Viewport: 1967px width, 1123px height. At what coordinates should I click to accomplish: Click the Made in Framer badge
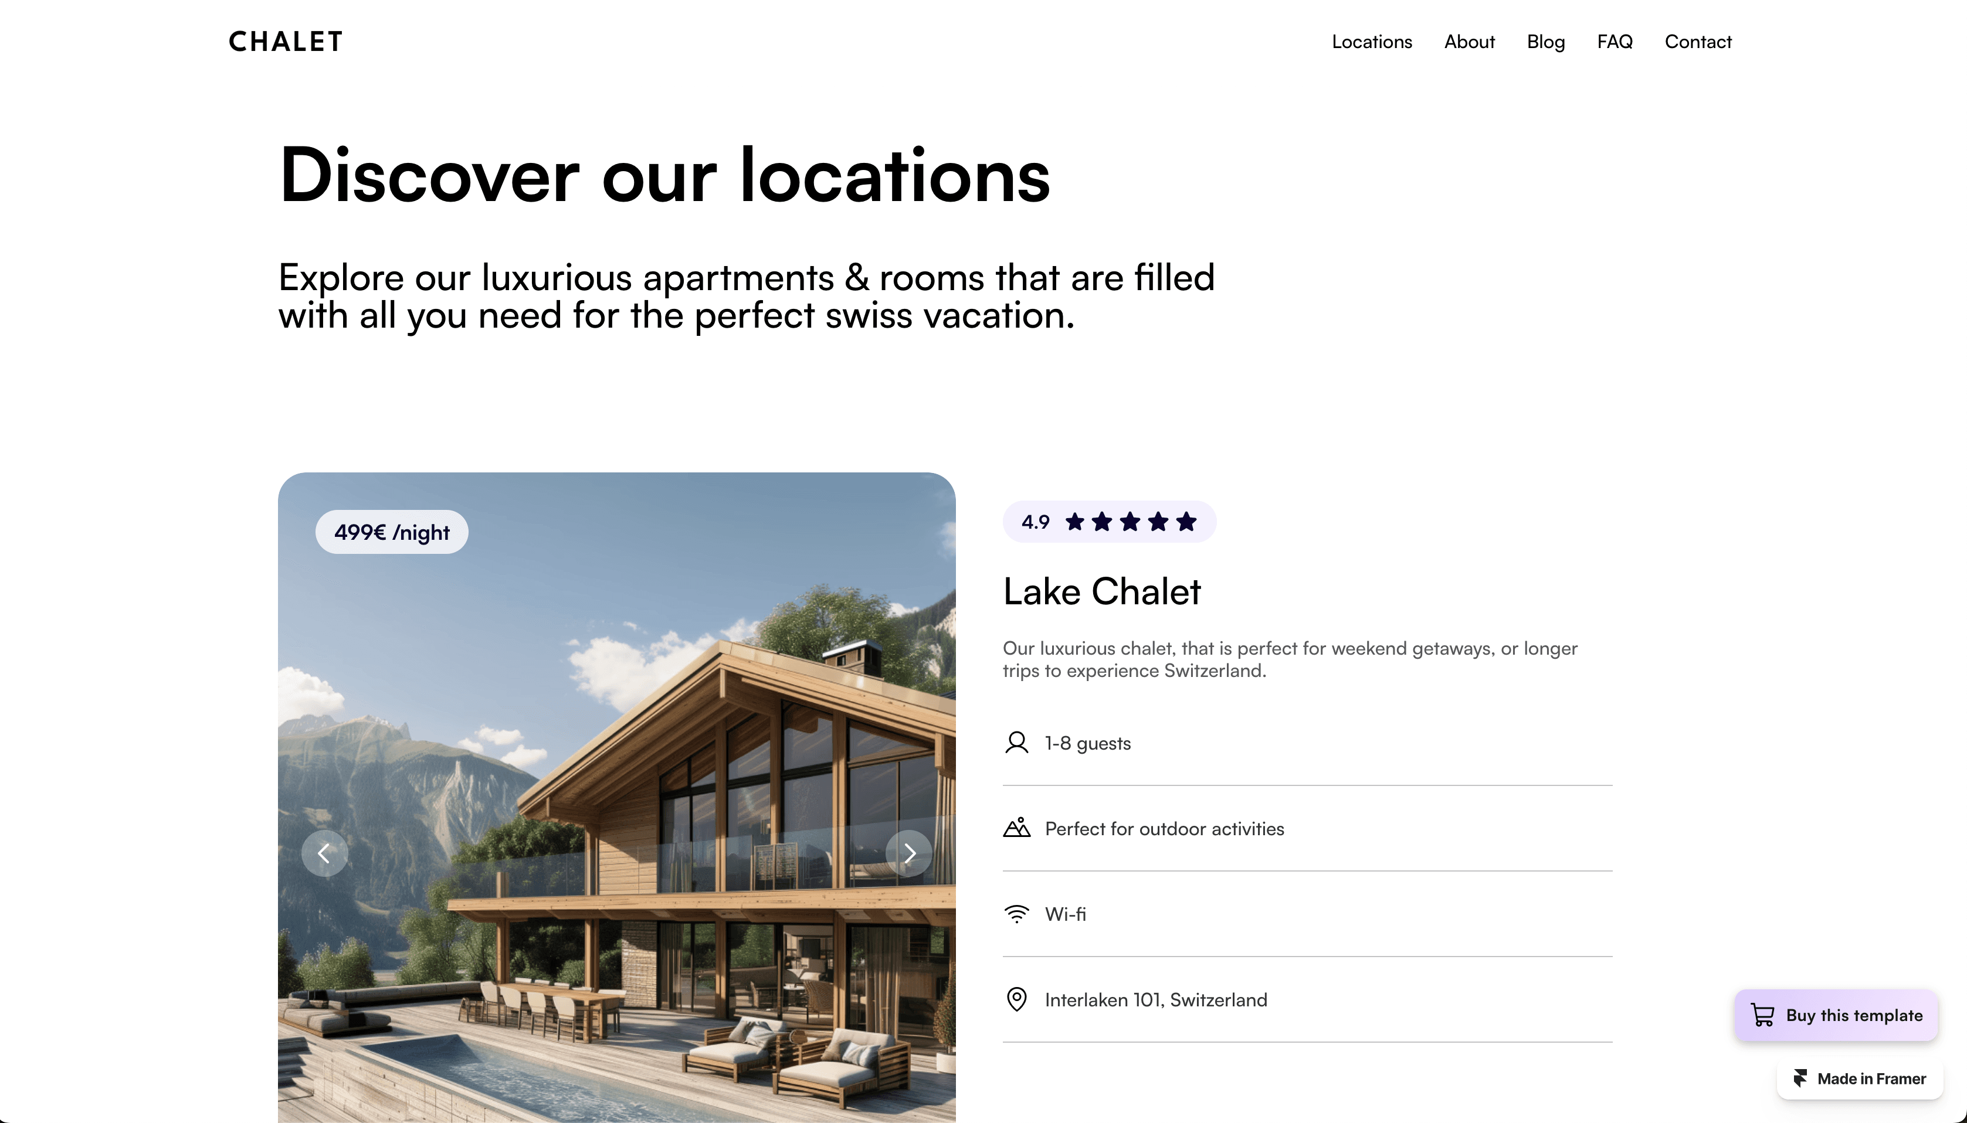click(x=1859, y=1078)
